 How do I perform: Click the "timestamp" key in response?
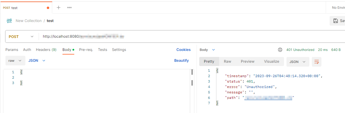click(237, 76)
